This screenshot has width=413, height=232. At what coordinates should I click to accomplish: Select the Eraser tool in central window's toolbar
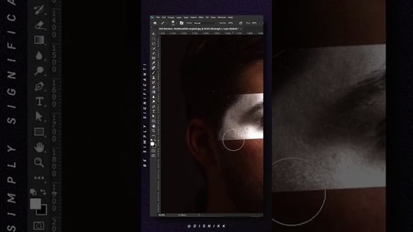point(154,87)
